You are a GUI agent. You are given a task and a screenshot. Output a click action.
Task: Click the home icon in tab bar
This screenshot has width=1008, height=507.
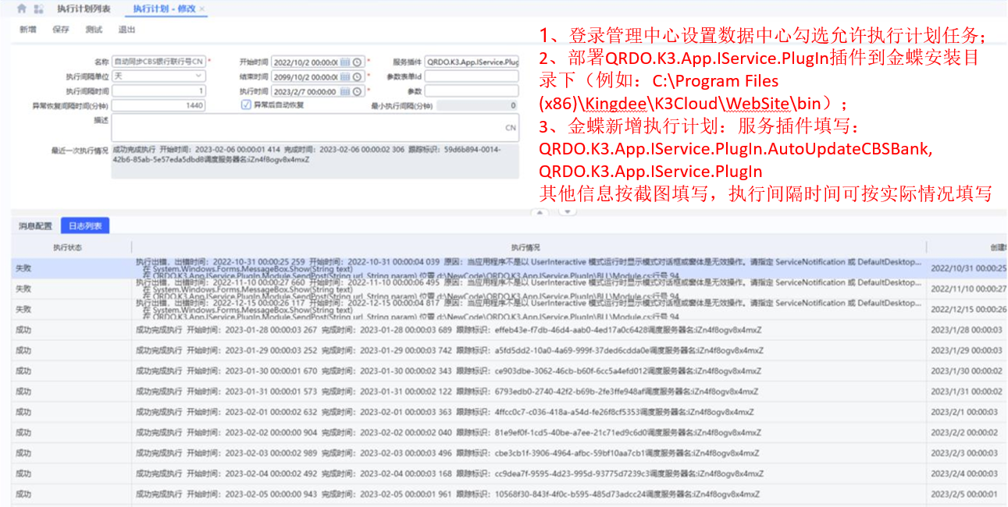(21, 9)
